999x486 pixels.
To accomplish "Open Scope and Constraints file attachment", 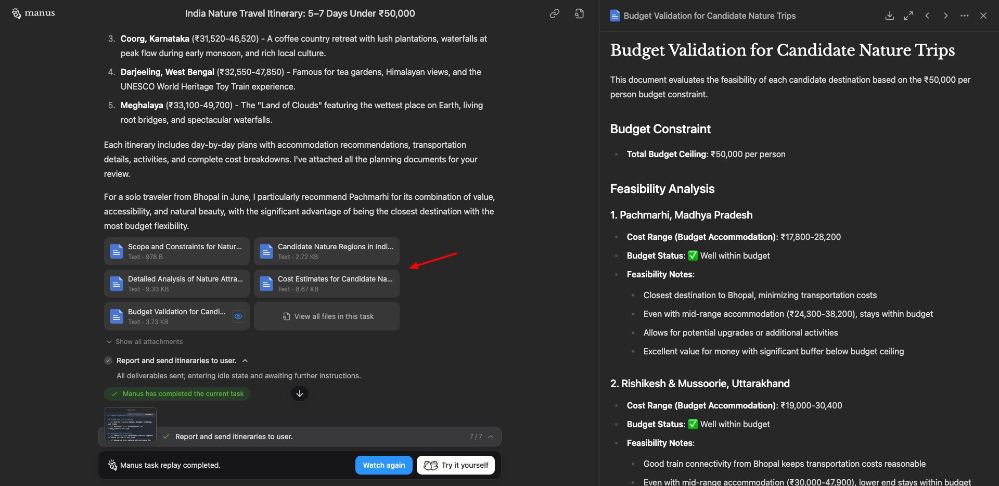I will [177, 251].
